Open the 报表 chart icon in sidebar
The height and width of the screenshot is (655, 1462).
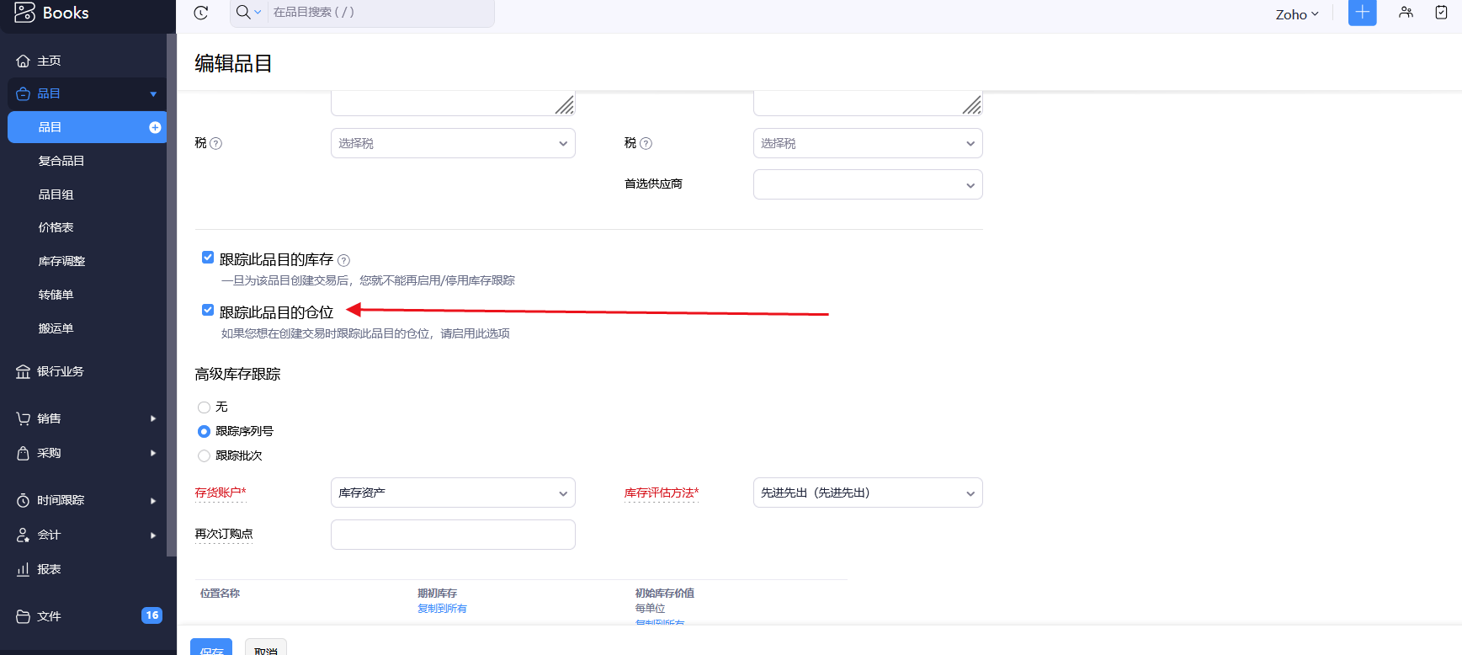pos(24,569)
